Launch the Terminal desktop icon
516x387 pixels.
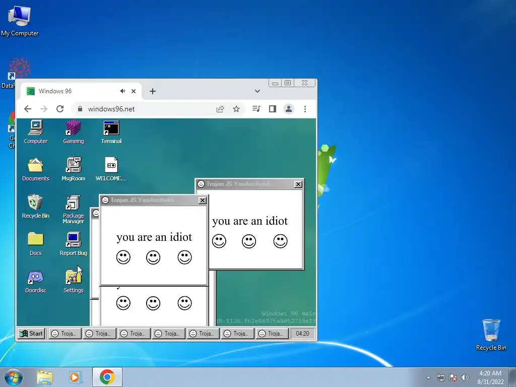tap(111, 133)
